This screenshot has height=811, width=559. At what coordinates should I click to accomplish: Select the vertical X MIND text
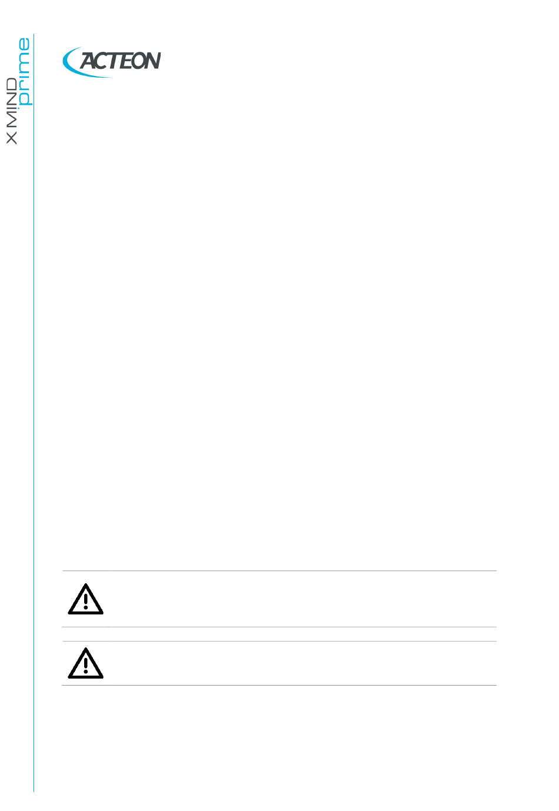click(x=11, y=110)
